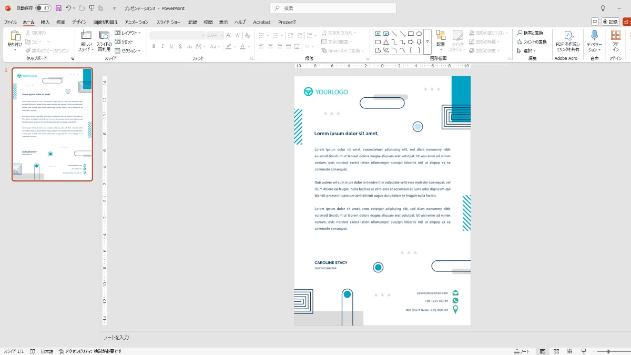This screenshot has height=355, width=631.
Task: Expand the セクション (Section) dropdown
Action: 128,50
